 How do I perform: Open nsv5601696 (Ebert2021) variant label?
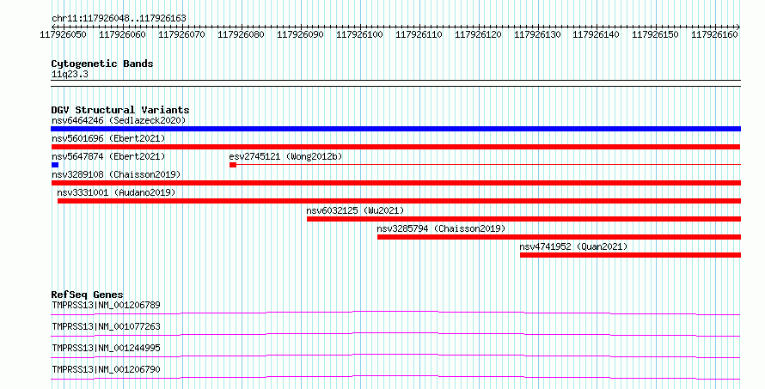pos(108,138)
